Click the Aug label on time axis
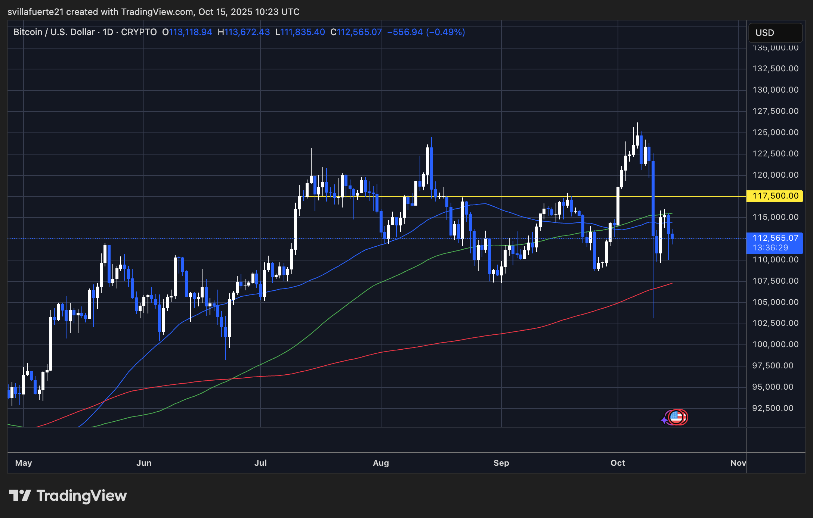The image size is (813, 518). [381, 463]
